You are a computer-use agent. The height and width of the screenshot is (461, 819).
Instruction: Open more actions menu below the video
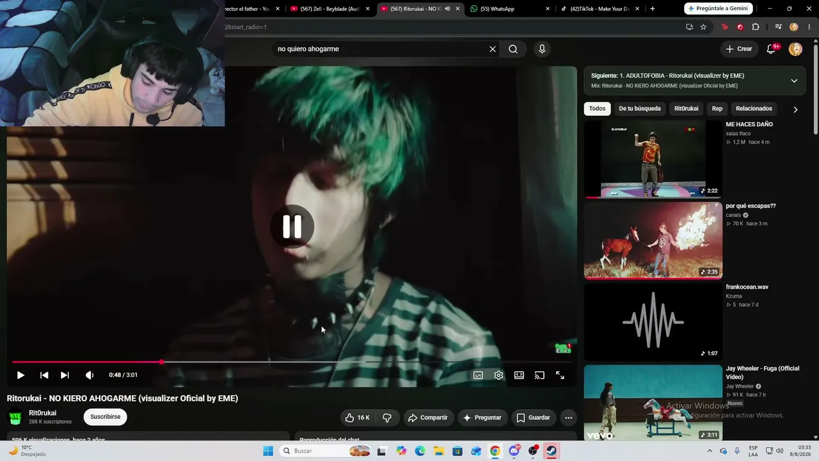tap(568, 417)
